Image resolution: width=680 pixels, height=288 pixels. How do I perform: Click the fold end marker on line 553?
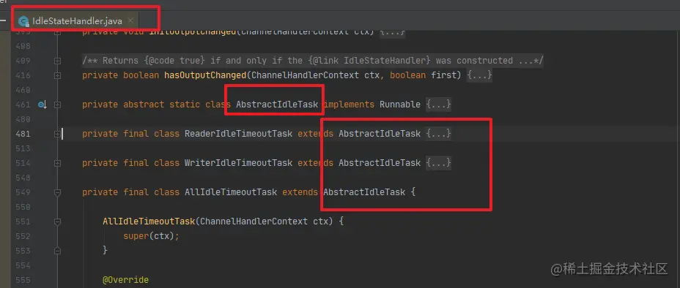pos(57,251)
